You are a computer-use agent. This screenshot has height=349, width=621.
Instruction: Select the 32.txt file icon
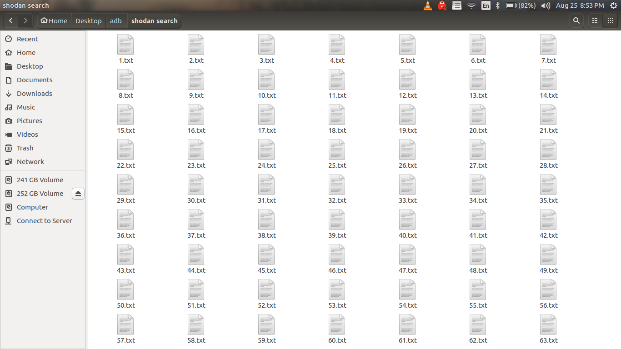click(x=337, y=184)
